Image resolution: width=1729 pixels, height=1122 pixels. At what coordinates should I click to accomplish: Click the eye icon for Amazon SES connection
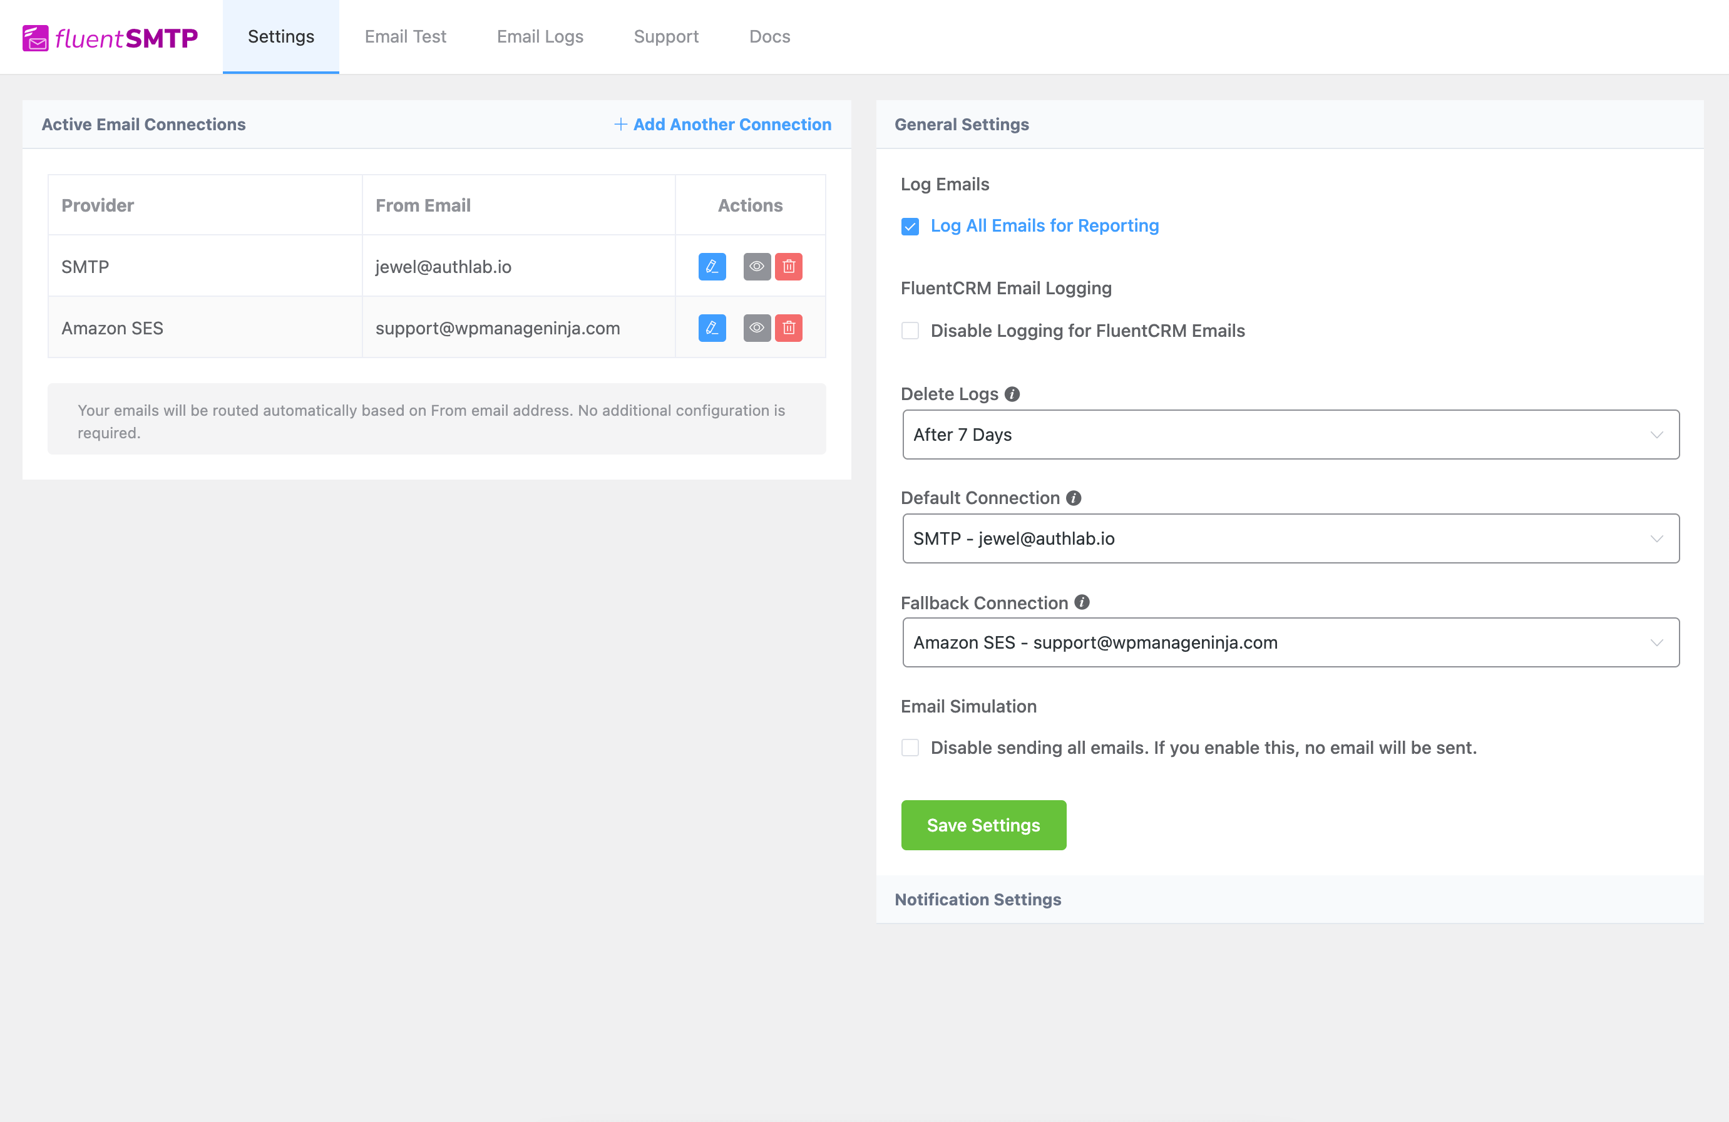coord(757,328)
